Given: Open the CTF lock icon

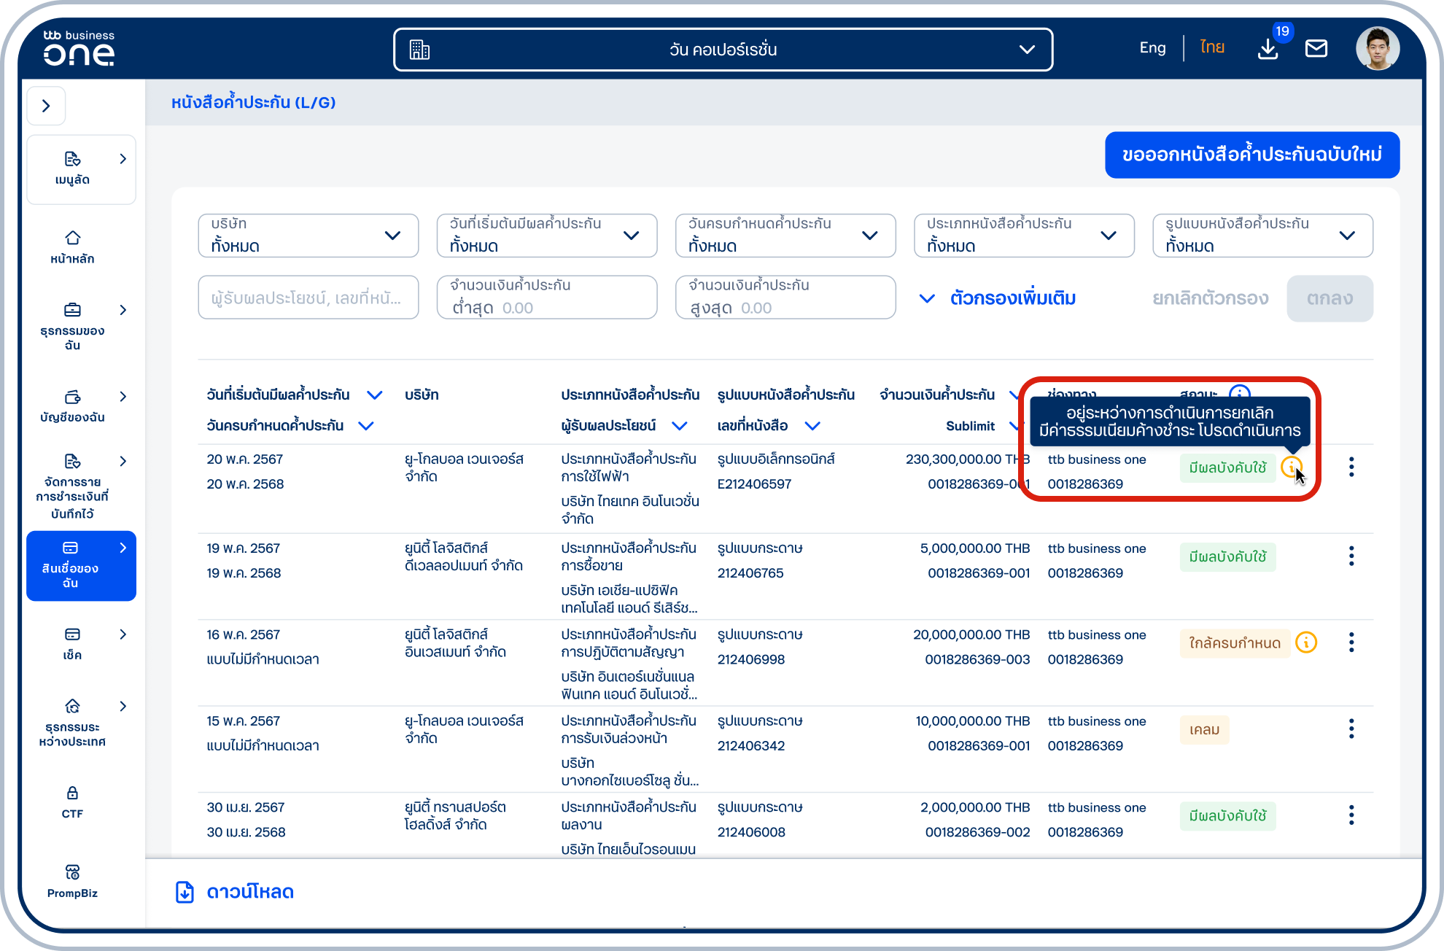Looking at the screenshot, I should 72,793.
